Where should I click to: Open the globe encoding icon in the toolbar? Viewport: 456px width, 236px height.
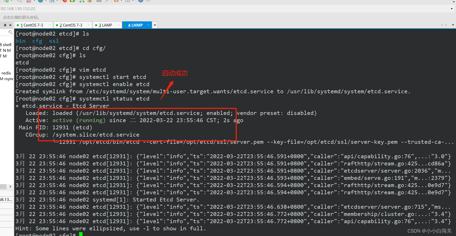tap(40, 1)
